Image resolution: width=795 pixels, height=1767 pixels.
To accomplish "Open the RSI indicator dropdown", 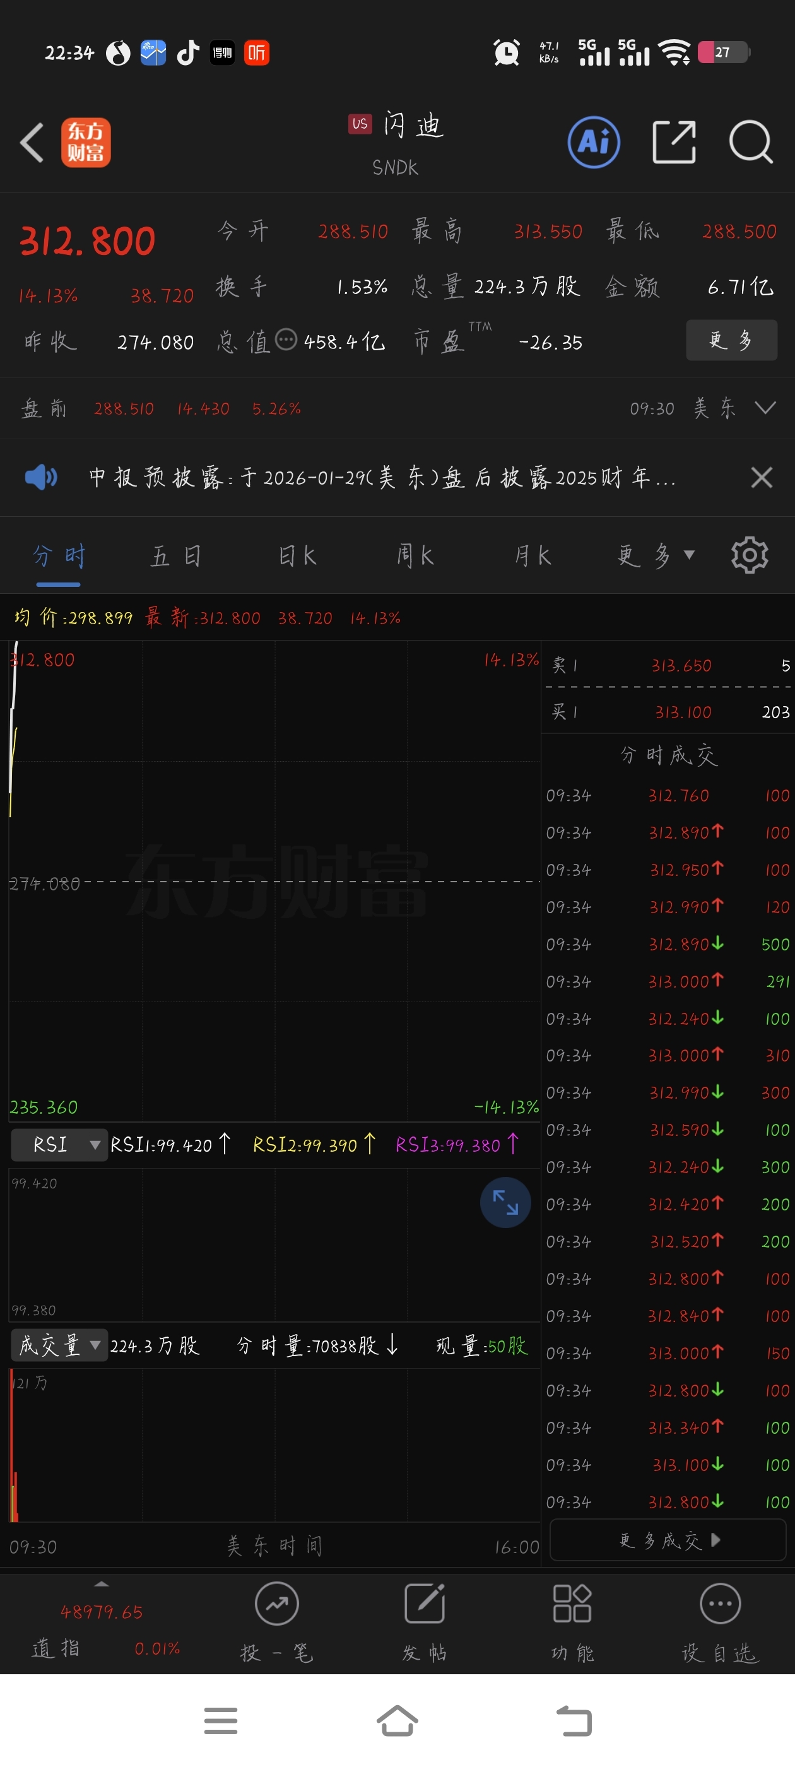I will tap(59, 1145).
